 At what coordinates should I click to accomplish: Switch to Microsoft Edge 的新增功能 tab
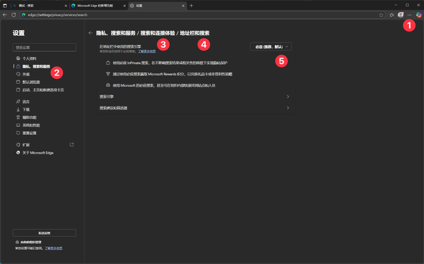tap(98, 5)
